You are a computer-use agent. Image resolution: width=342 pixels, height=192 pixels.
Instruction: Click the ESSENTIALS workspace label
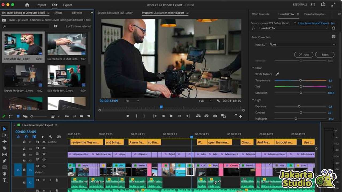(x=300, y=5)
